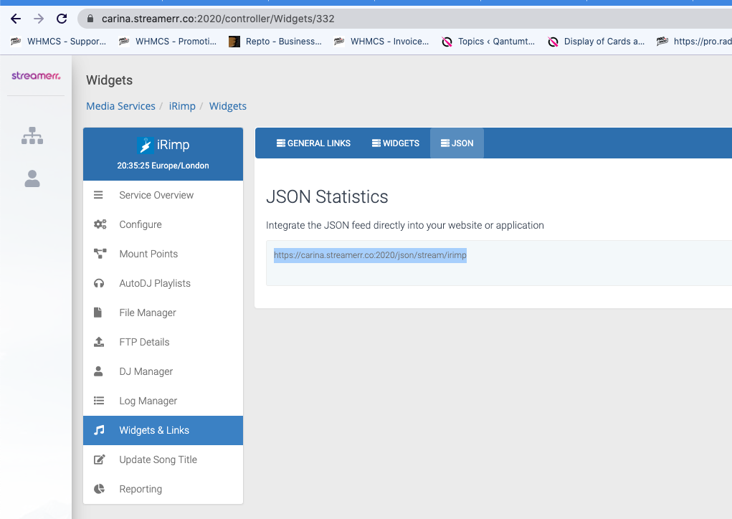The width and height of the screenshot is (732, 519).
Task: Click the Service Overview hamburger icon
Action: [x=98, y=195]
